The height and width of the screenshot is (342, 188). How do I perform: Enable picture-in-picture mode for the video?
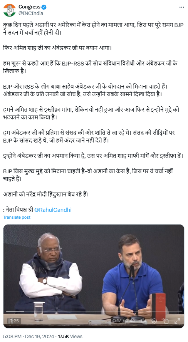tap(166, 320)
